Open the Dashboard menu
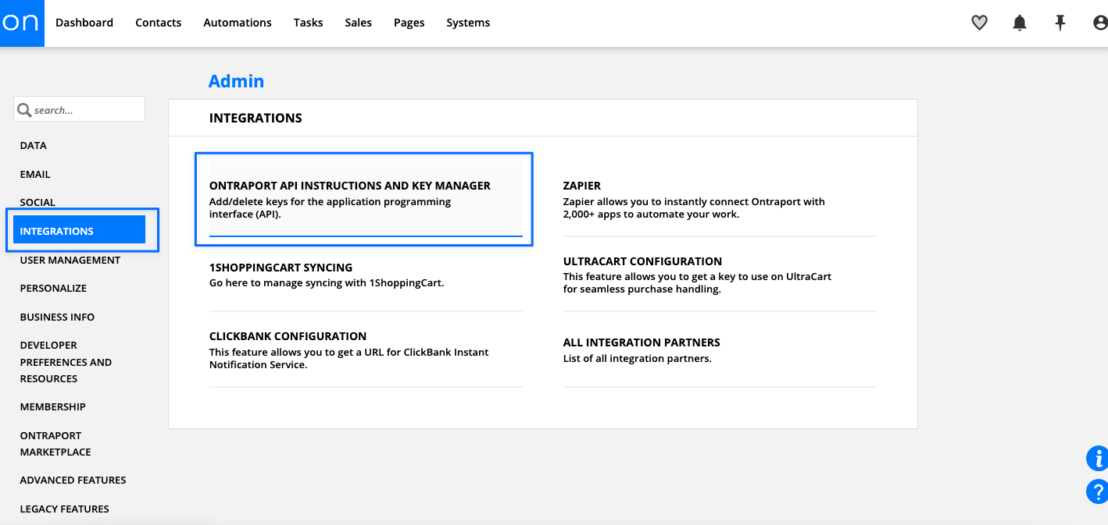This screenshot has height=525, width=1108. click(84, 23)
